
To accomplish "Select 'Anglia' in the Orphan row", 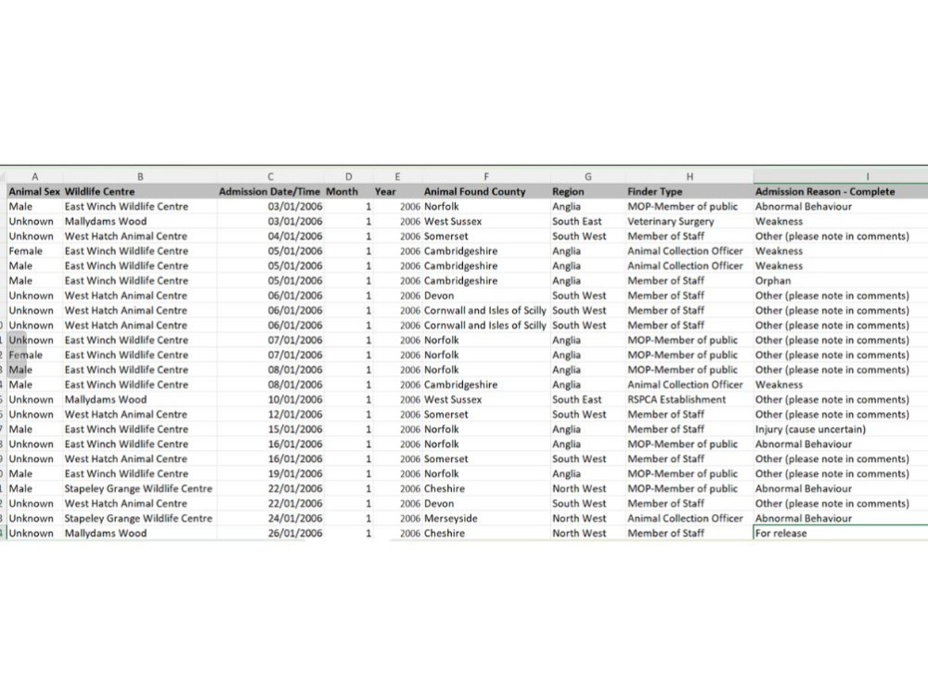I will (x=587, y=280).
